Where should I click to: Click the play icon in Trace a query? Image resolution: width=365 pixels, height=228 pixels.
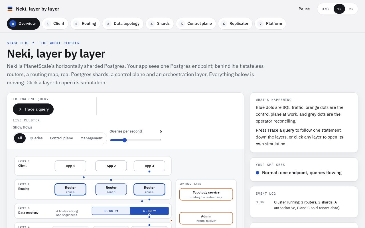pyautogui.click(x=20, y=109)
